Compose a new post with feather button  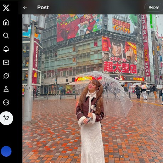(x=6, y=118)
